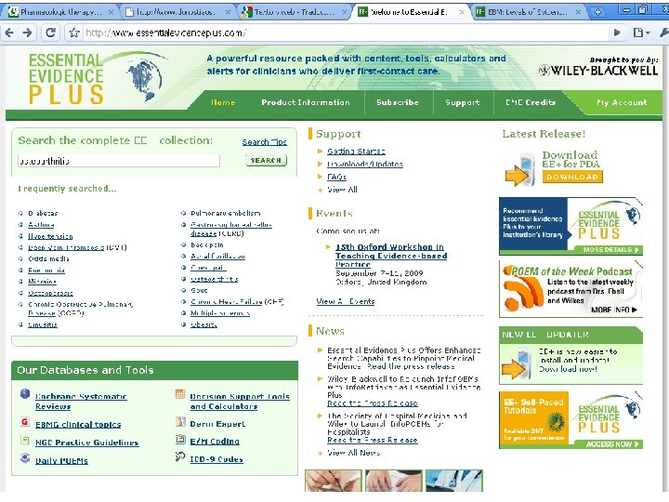Open the 15th Oxford Workshop event link
This screenshot has height=502, width=669.
click(x=391, y=256)
